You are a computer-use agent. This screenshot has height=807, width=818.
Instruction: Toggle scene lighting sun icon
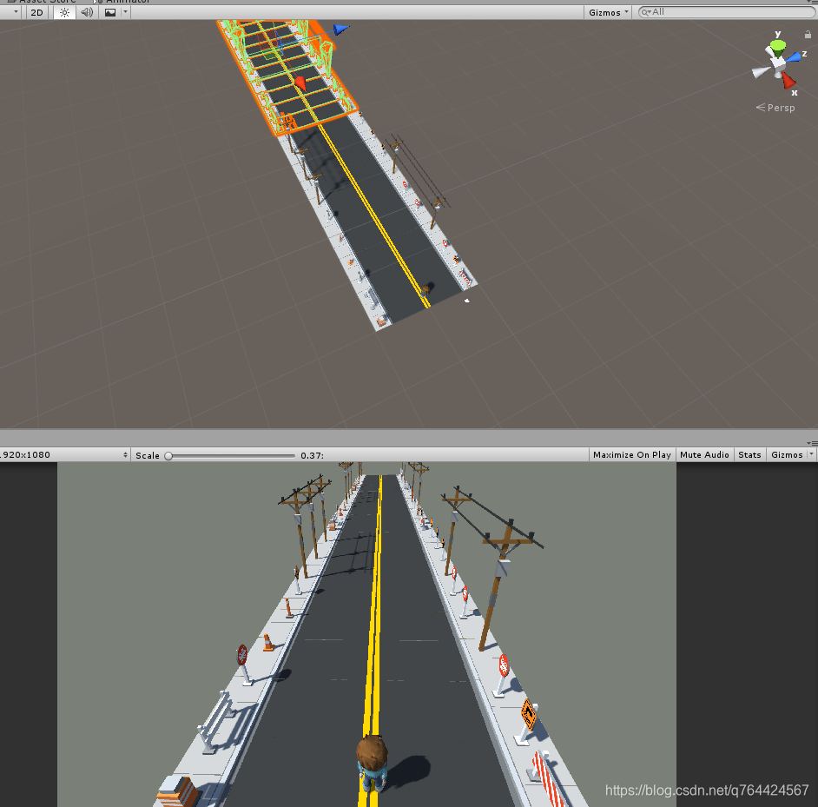(64, 12)
